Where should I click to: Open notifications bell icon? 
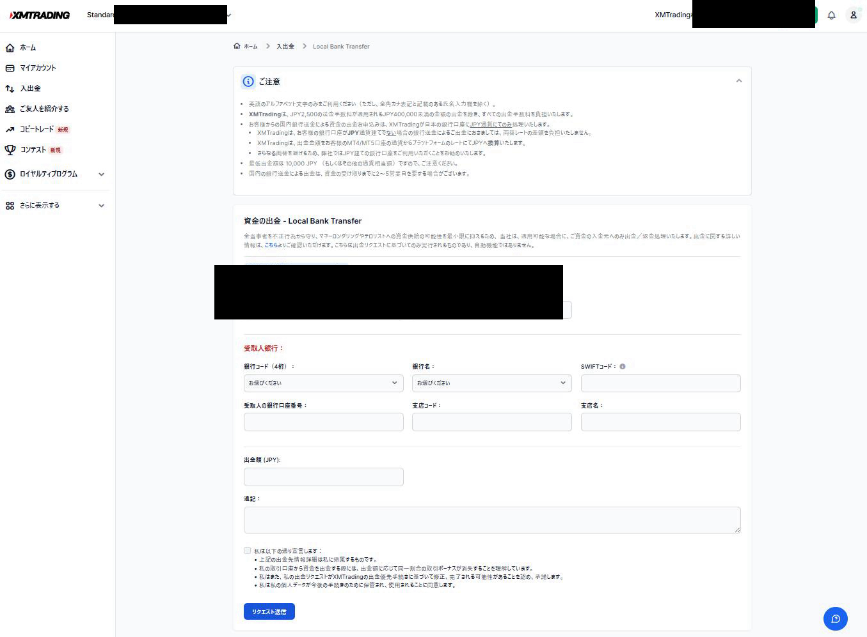point(831,15)
